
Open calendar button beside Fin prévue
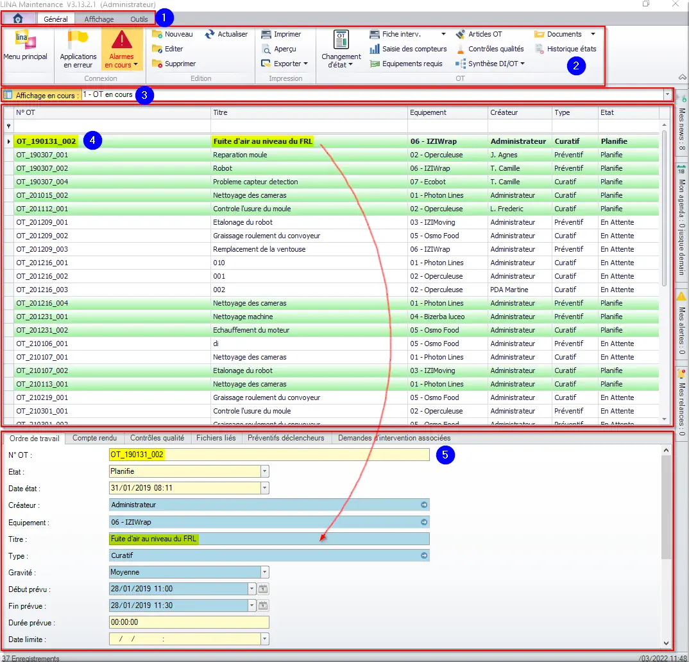(x=263, y=605)
